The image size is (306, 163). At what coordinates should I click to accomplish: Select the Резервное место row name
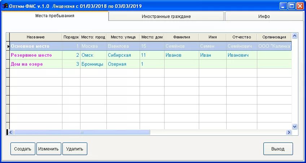coord(36,55)
